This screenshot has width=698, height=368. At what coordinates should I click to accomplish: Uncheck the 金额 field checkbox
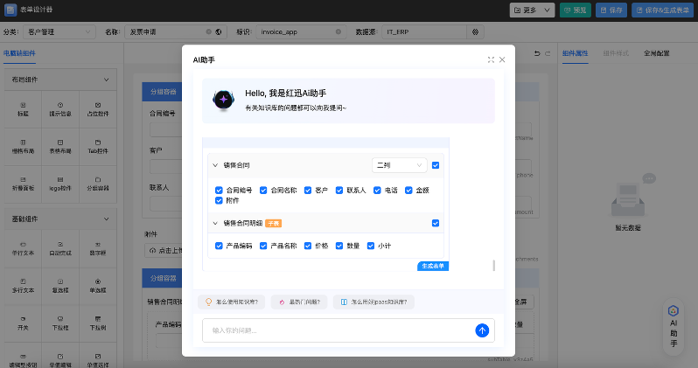click(408, 191)
